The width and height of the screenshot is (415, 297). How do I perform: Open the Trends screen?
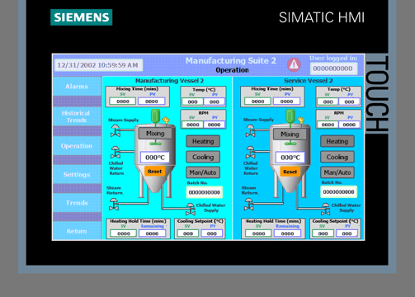point(77,203)
